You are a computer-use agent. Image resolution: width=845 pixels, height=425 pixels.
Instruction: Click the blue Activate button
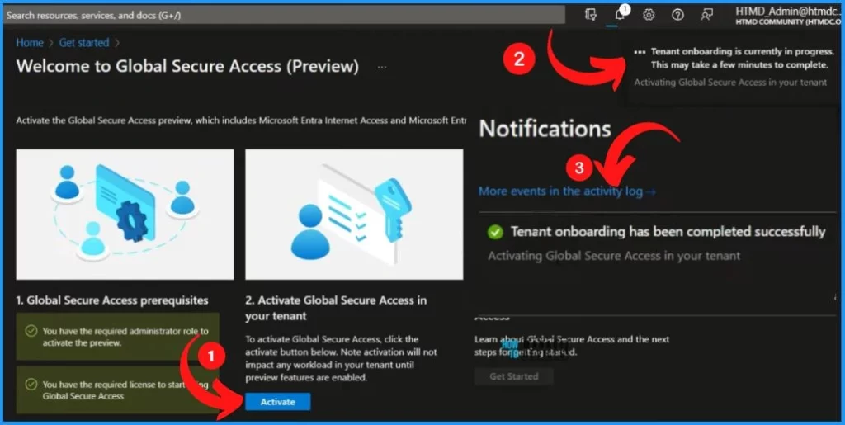coord(277,402)
